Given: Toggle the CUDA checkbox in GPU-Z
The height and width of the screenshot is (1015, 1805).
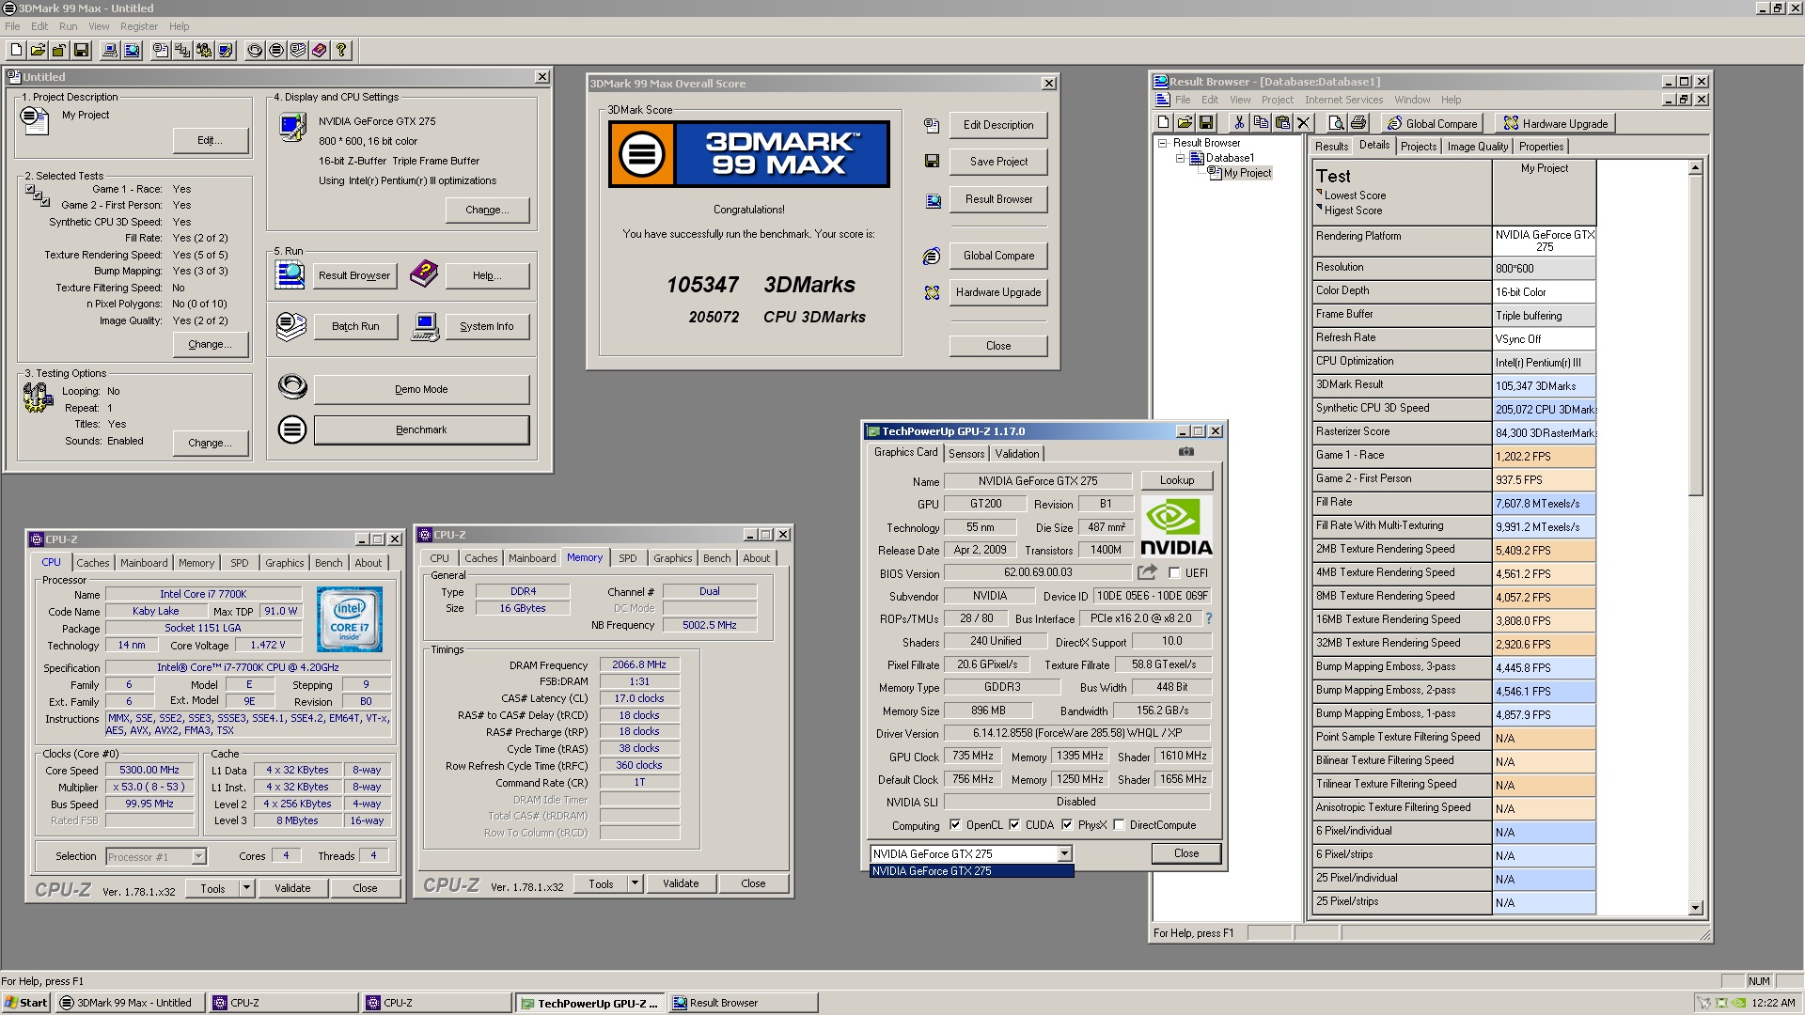Looking at the screenshot, I should [x=1014, y=825].
